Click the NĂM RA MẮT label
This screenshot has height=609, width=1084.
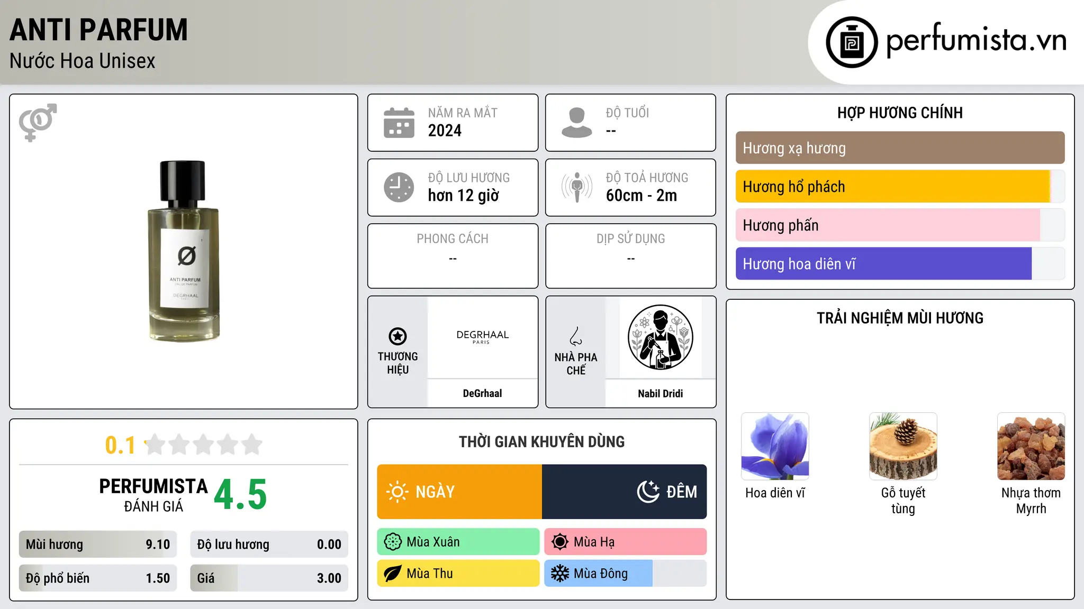(463, 113)
